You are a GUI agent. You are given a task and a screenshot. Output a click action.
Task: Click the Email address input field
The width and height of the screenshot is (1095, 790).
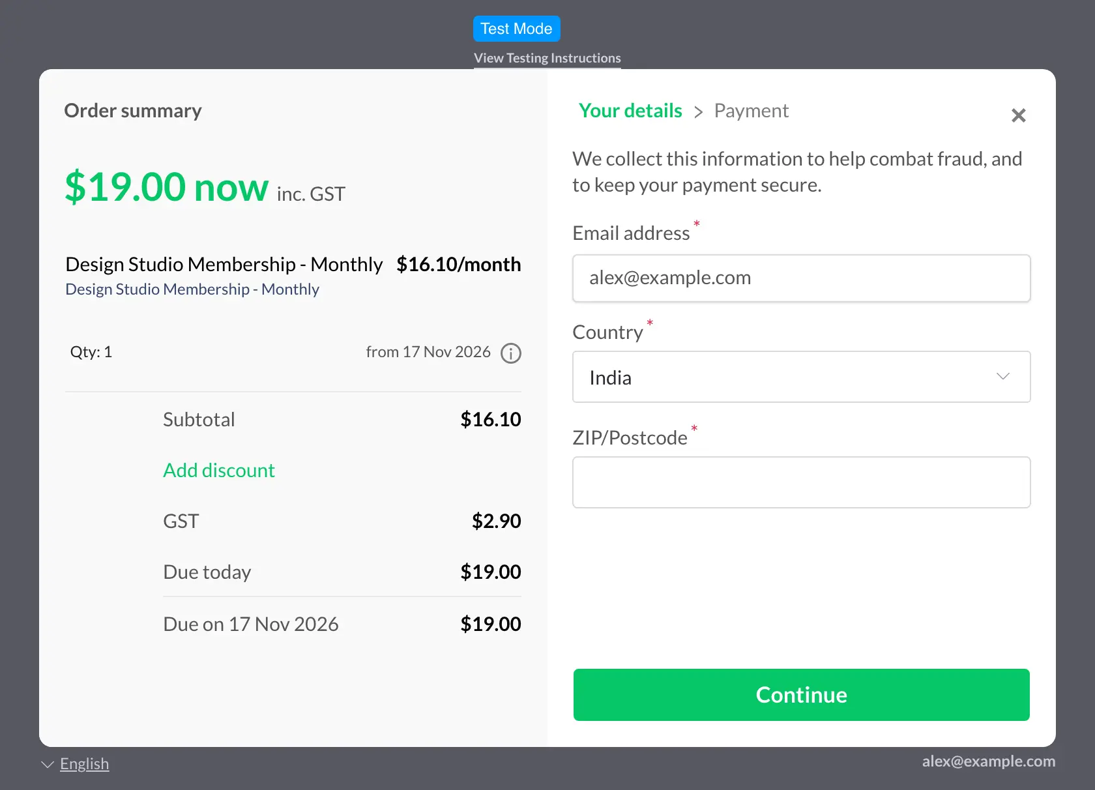(x=801, y=278)
